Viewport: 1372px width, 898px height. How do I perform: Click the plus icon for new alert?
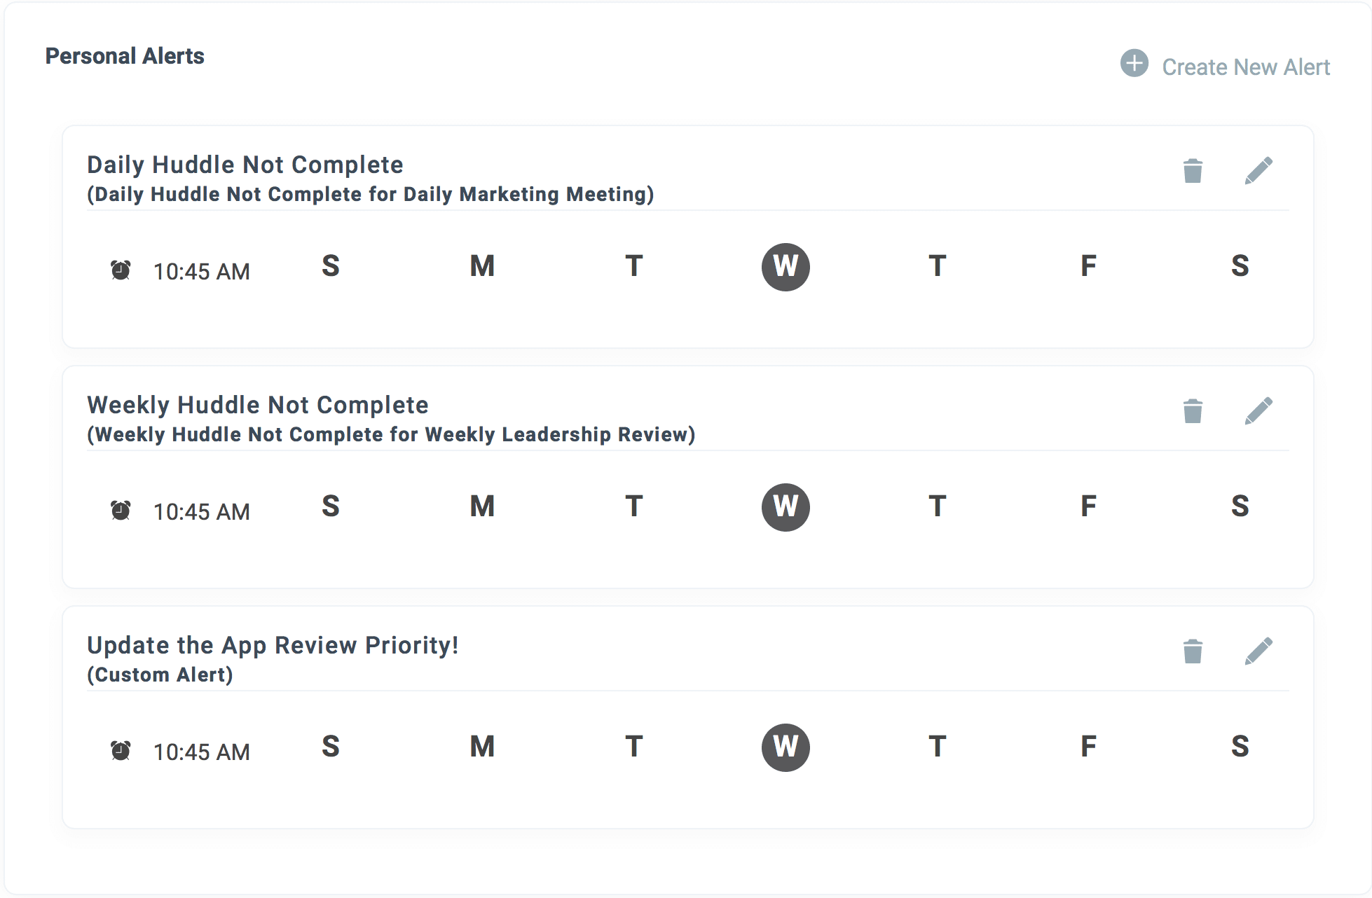[x=1134, y=63]
